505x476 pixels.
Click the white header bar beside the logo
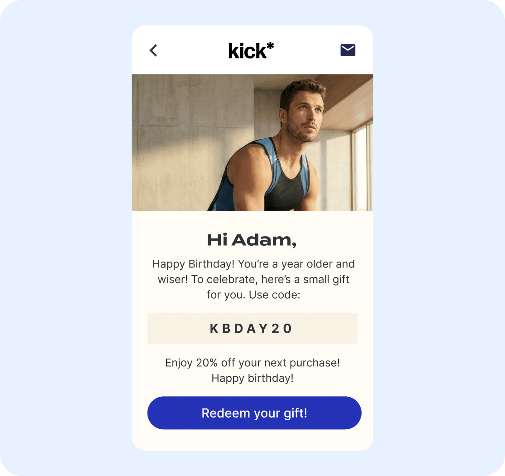coord(193,50)
